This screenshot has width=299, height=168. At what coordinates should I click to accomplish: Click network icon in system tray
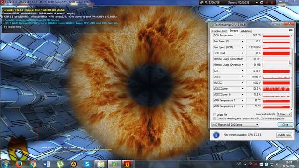[x=272, y=164]
